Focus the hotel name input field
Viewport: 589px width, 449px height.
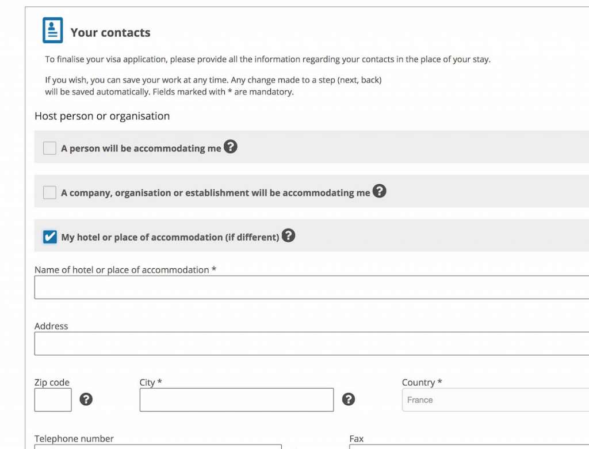[x=311, y=287]
